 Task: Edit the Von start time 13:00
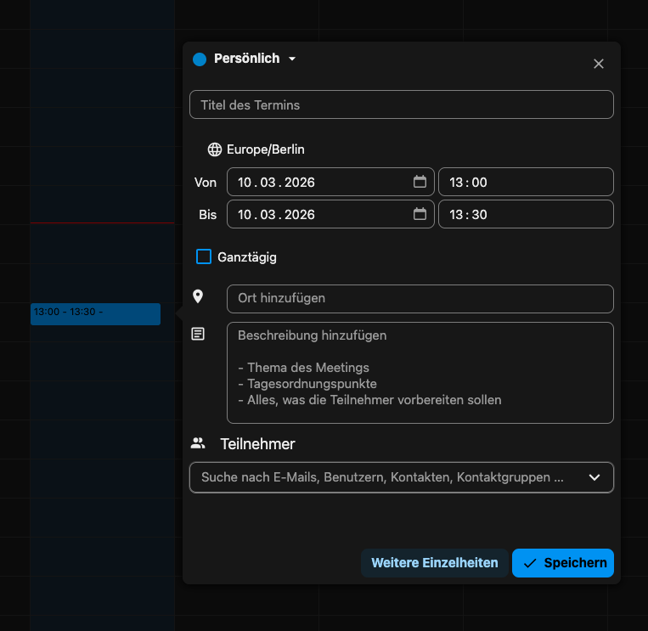525,182
